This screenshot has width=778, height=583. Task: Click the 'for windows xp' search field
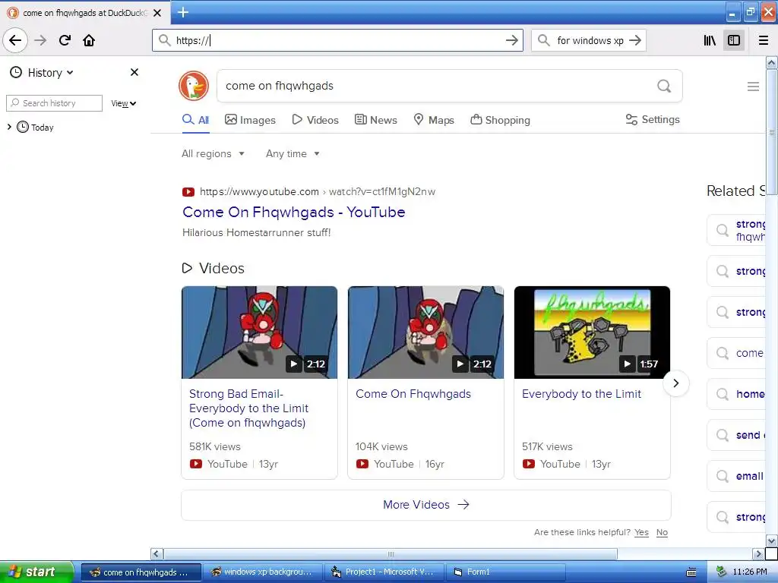click(589, 40)
